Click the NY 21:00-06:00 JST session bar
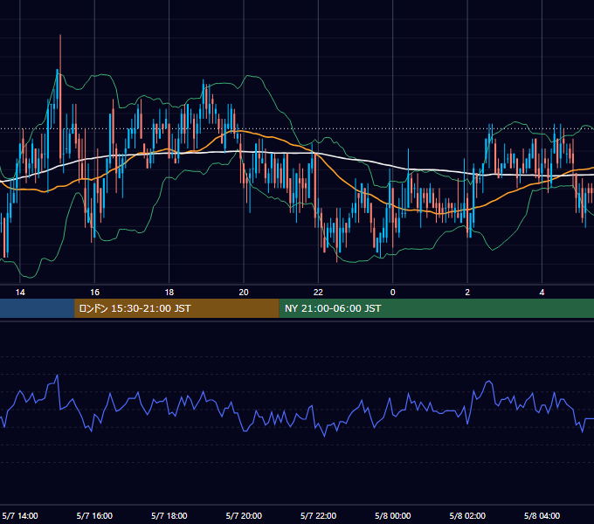This screenshot has height=524, width=594. (x=437, y=308)
